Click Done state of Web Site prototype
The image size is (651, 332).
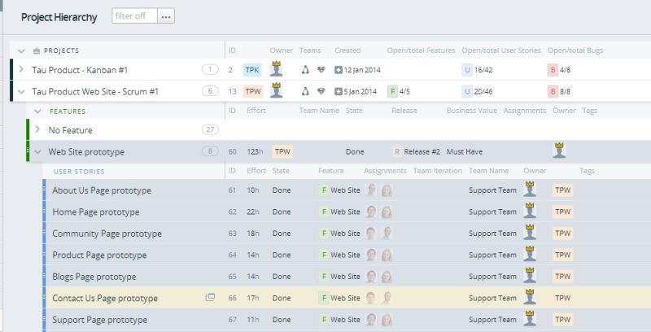point(355,152)
